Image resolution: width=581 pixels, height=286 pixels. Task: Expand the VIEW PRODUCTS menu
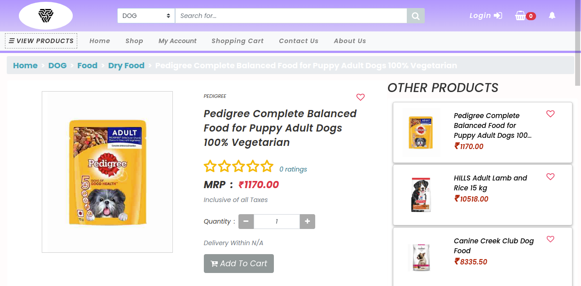pyautogui.click(x=41, y=41)
